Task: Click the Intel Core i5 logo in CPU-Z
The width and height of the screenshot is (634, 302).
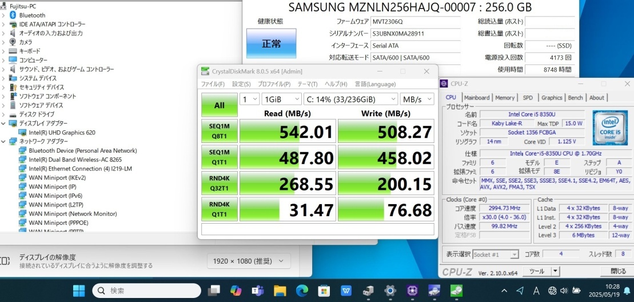Action: [x=610, y=128]
